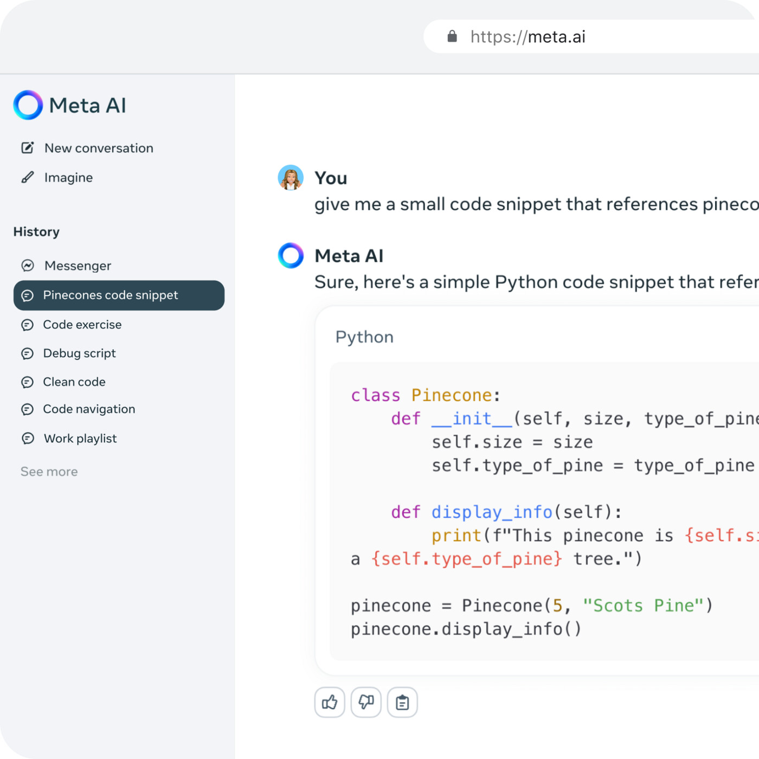The image size is (759, 759).
Task: Click the meta.ai URL address field
Action: 596,37
